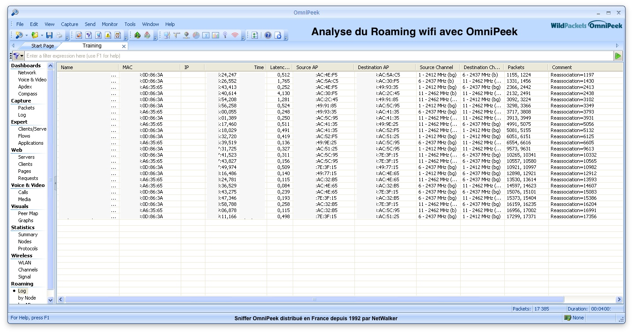Click the bar chart toolbar icon
Viewport: 633px width, 333px height.
click(216, 35)
